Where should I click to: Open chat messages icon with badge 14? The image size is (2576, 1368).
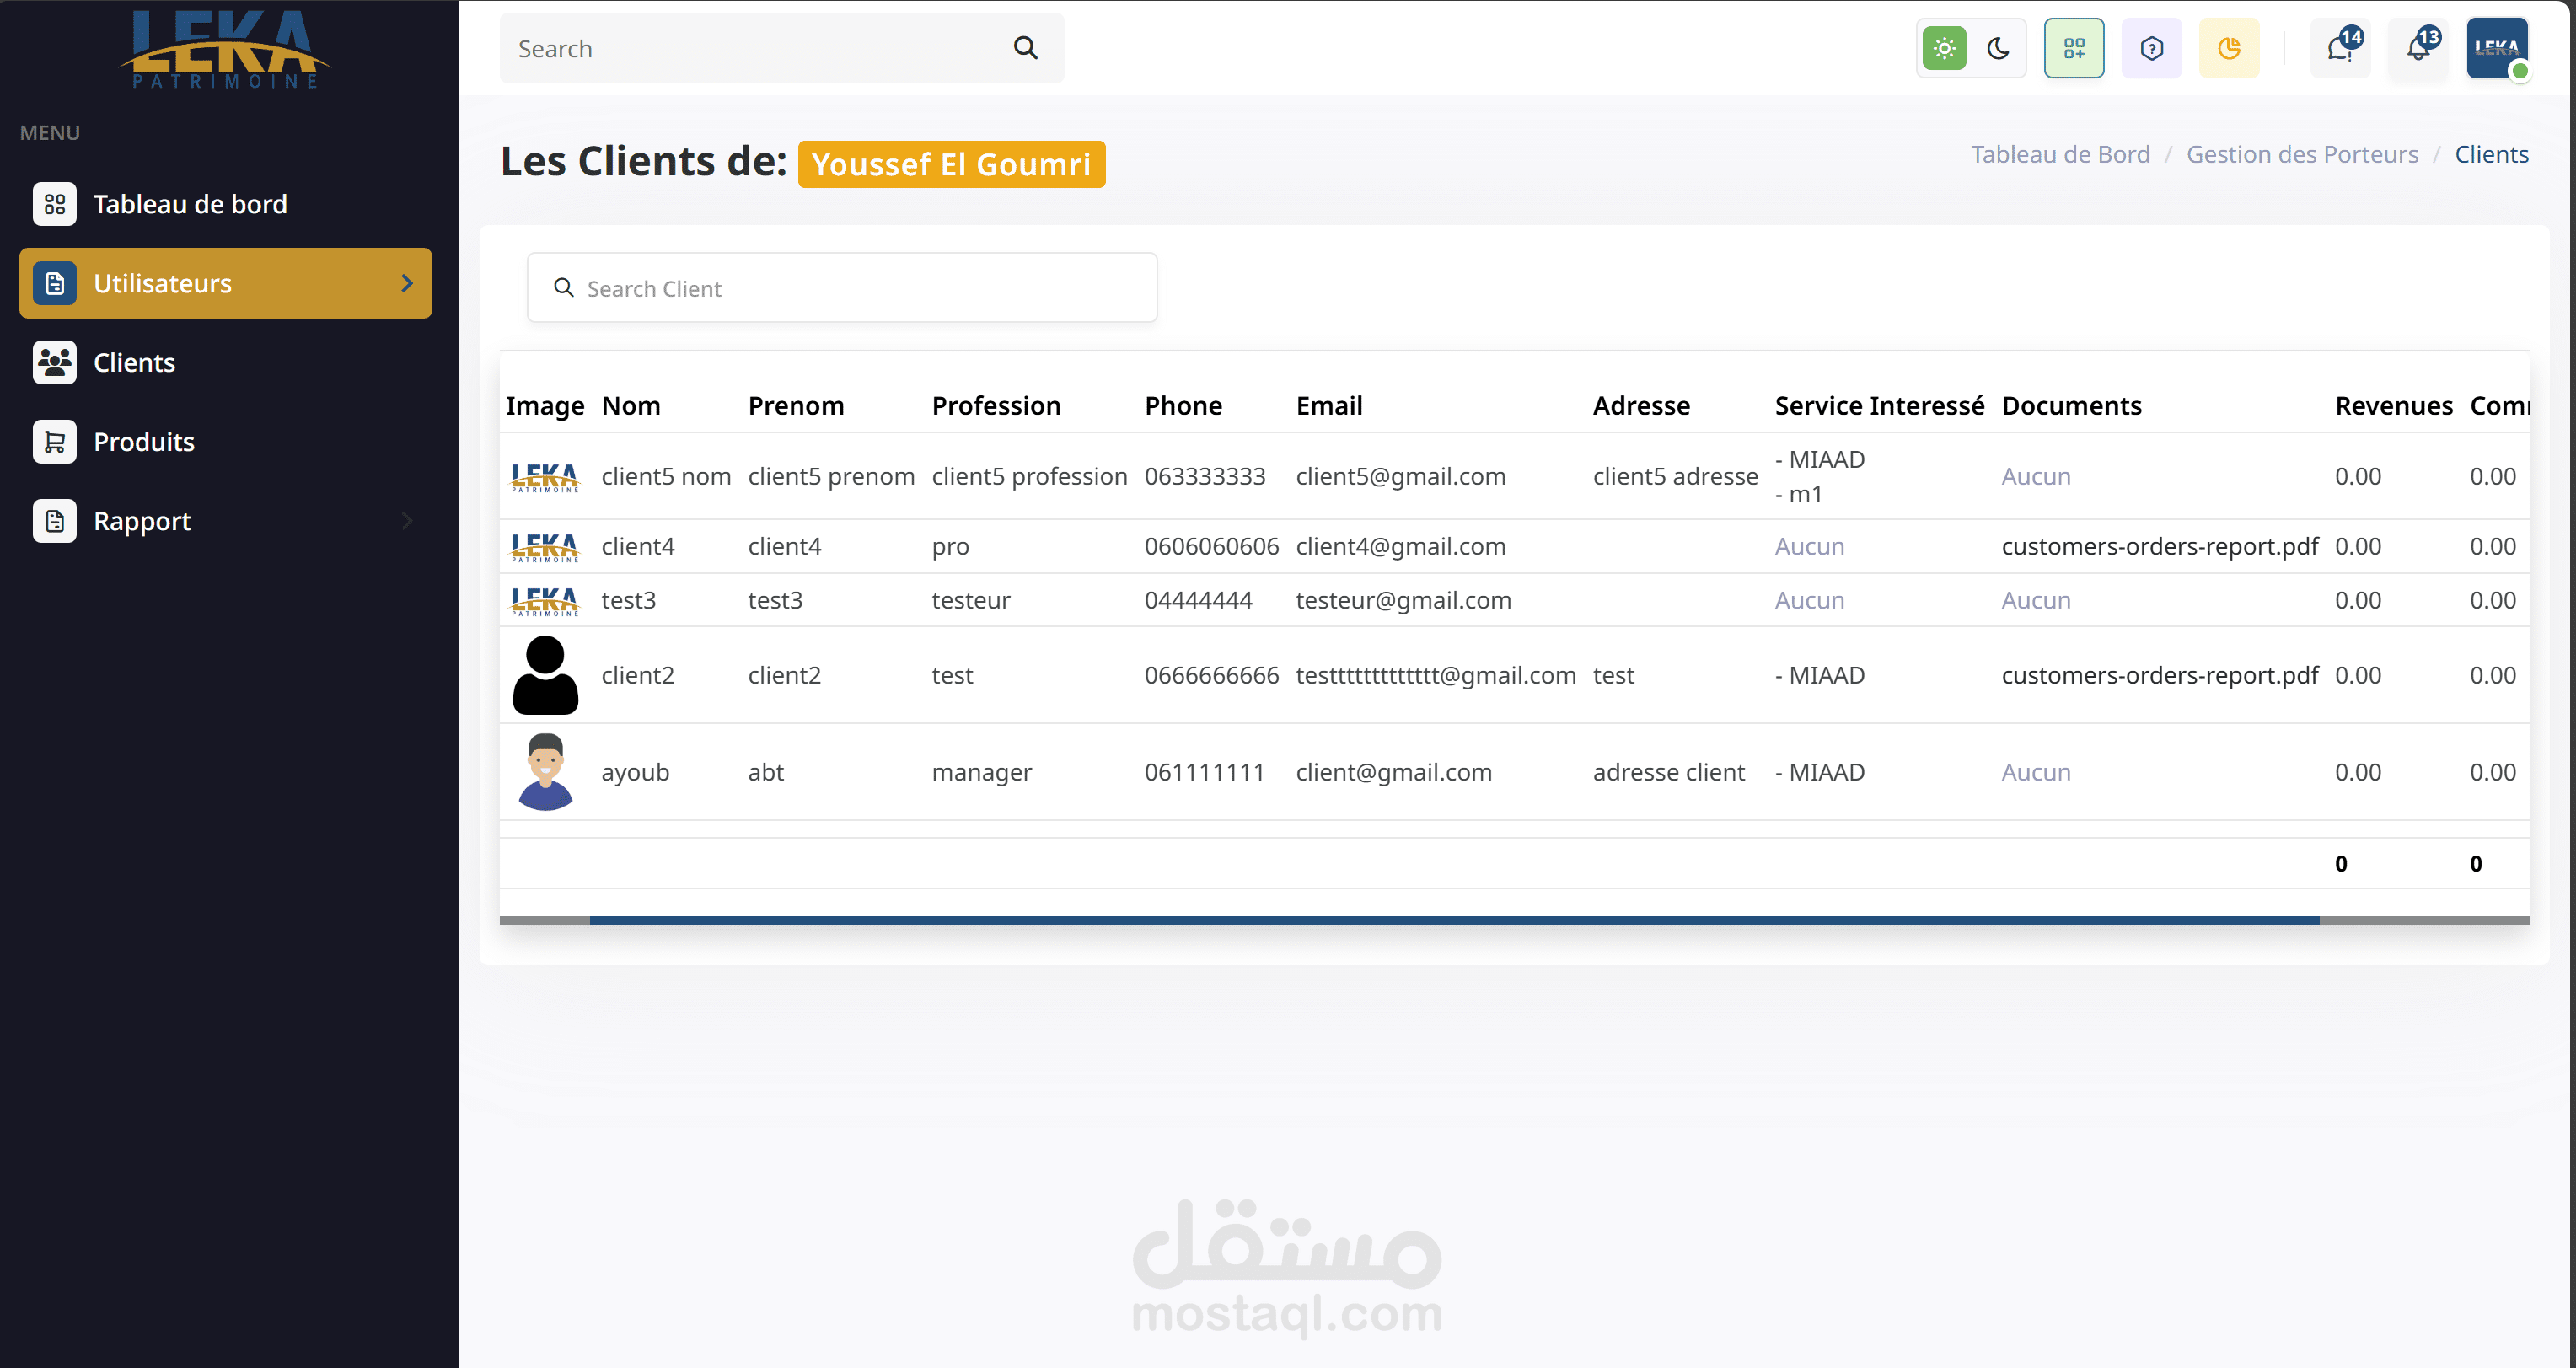coord(2340,48)
